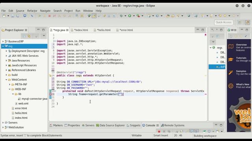Viewport: 252px width, 141px height.
Task: Click the green Run toolbar icon
Action: tap(130, 16)
